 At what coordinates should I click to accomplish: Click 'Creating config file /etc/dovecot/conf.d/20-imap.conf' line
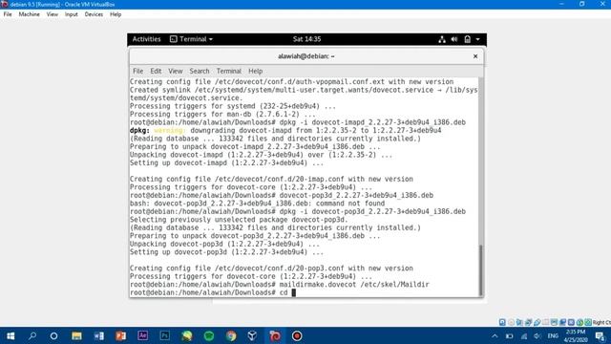(x=271, y=179)
